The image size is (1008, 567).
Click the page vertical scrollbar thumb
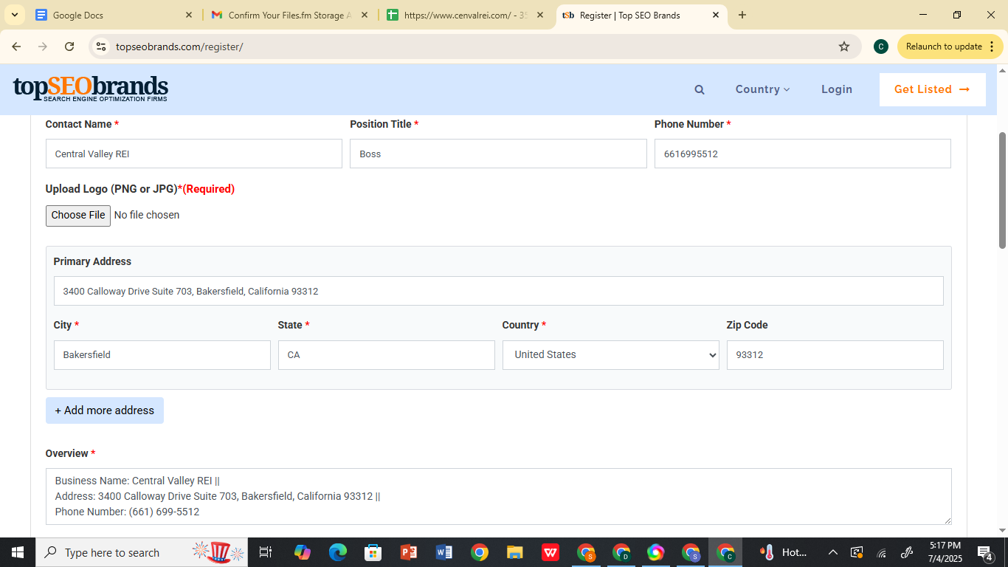pyautogui.click(x=1002, y=190)
